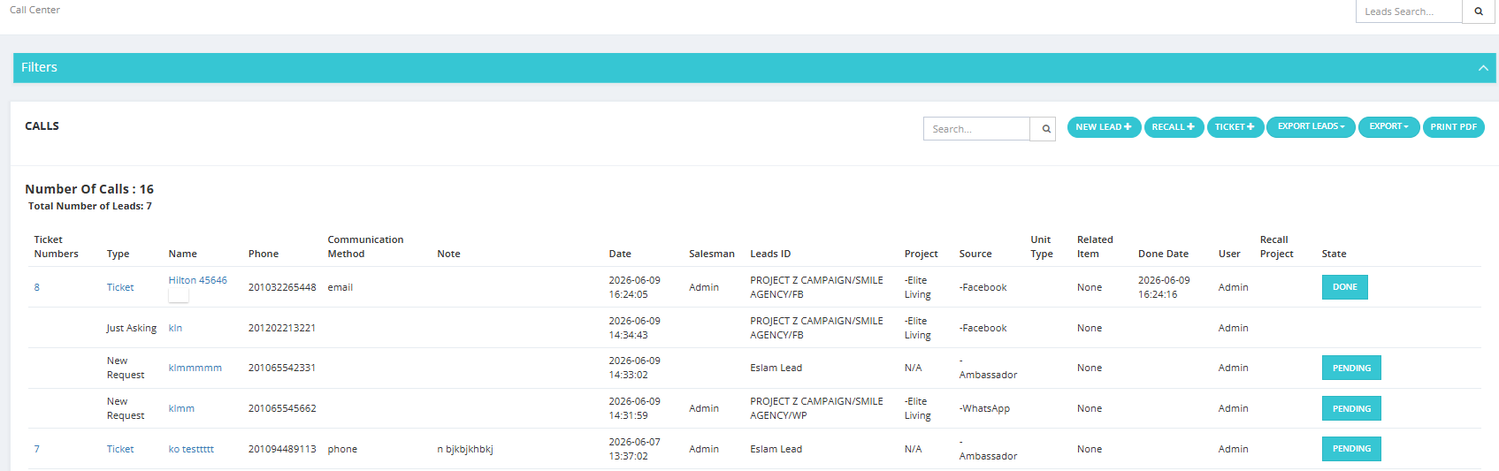Click the DONE state button
1499x471 pixels.
pyautogui.click(x=1345, y=287)
